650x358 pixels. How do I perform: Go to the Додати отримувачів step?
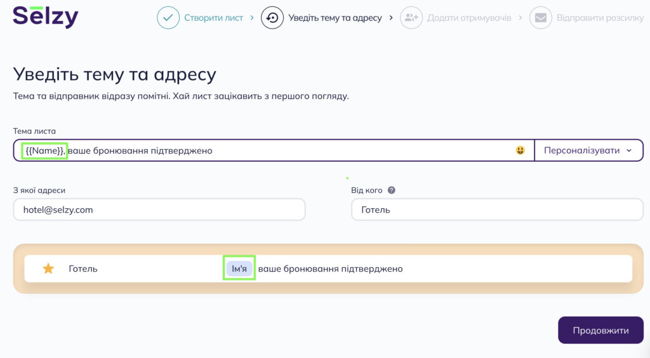[469, 18]
